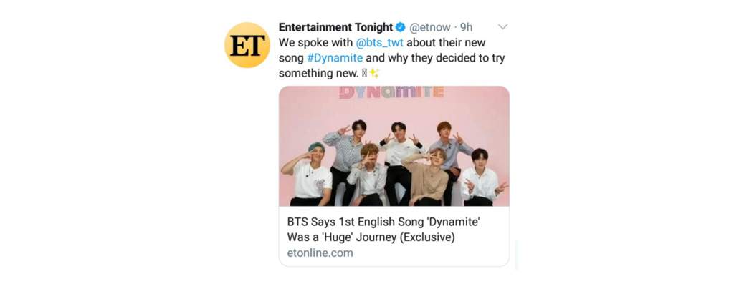Expand the tweet options chevron
The height and width of the screenshot is (289, 734).
click(x=502, y=27)
